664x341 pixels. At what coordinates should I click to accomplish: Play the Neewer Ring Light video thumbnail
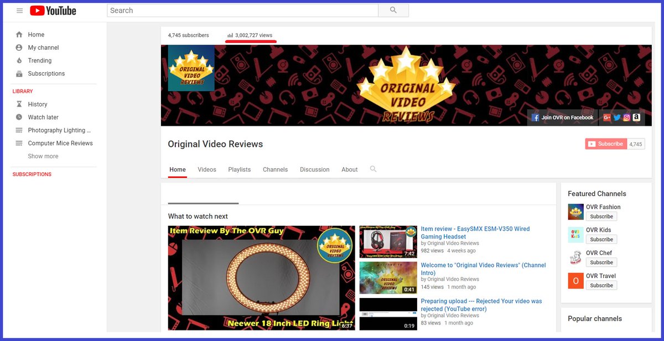point(262,278)
